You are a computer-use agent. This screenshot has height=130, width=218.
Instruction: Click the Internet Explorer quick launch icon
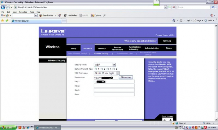pyautogui.click(x=28, y=127)
